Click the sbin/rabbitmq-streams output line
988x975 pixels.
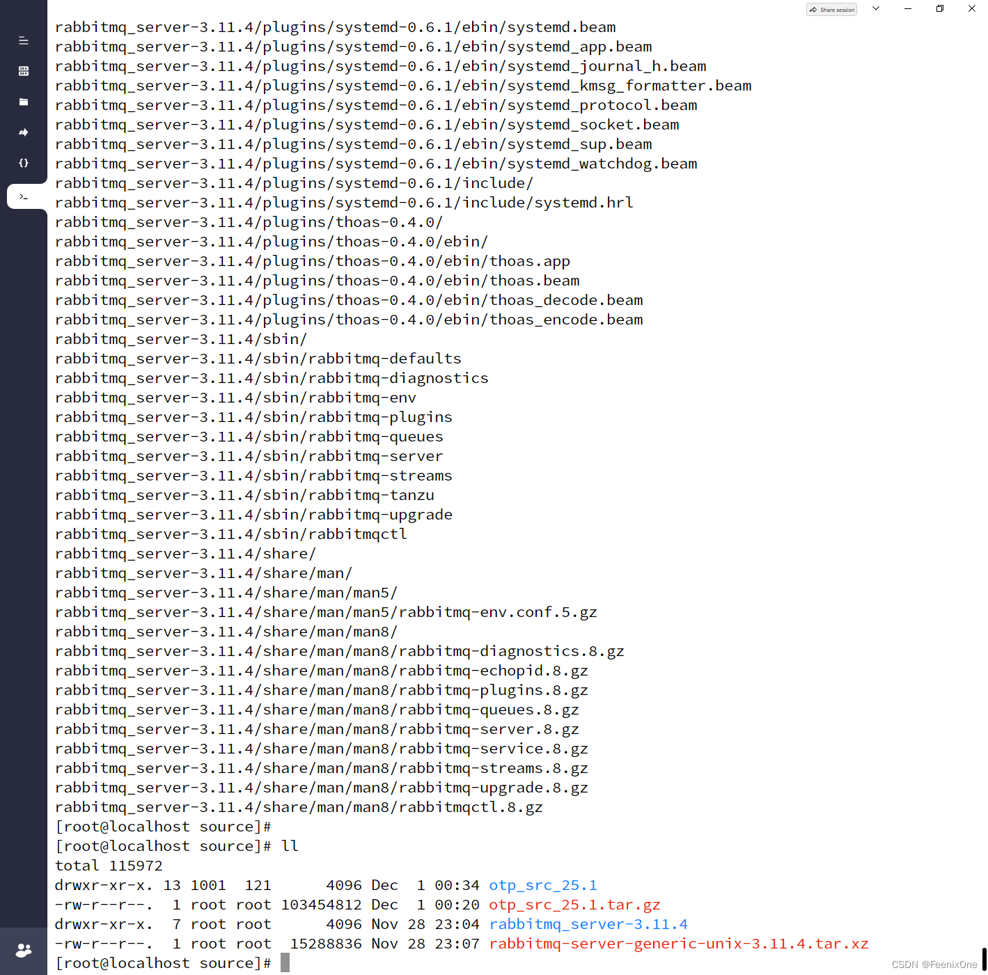coord(253,476)
